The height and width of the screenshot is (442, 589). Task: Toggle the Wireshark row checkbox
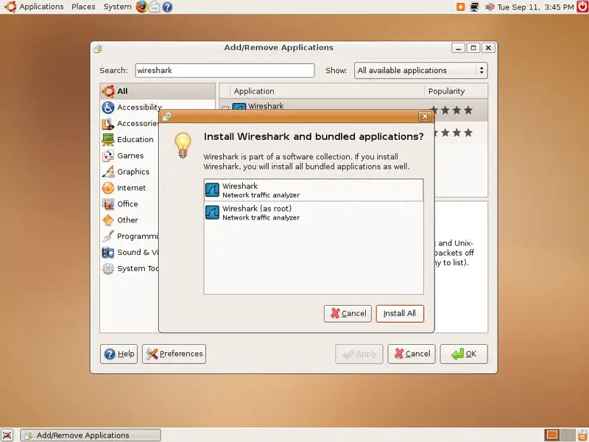click(x=225, y=108)
